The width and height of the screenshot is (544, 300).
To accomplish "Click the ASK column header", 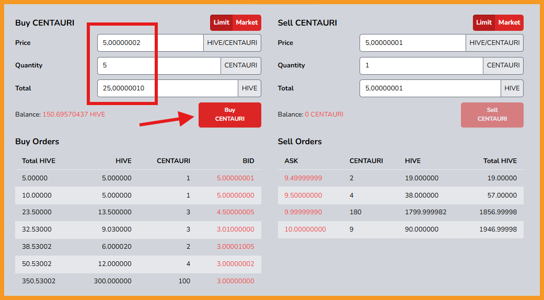I will (292, 161).
